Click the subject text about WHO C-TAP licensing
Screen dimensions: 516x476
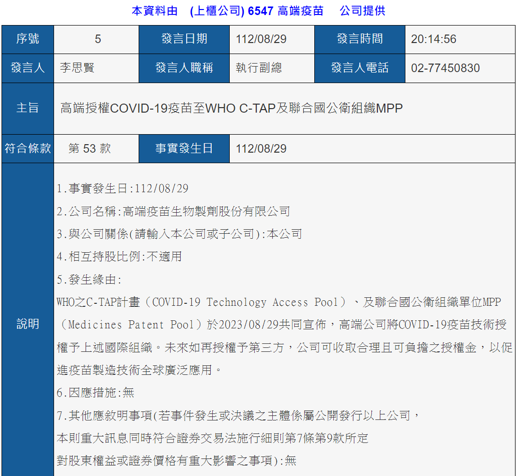[x=231, y=108]
